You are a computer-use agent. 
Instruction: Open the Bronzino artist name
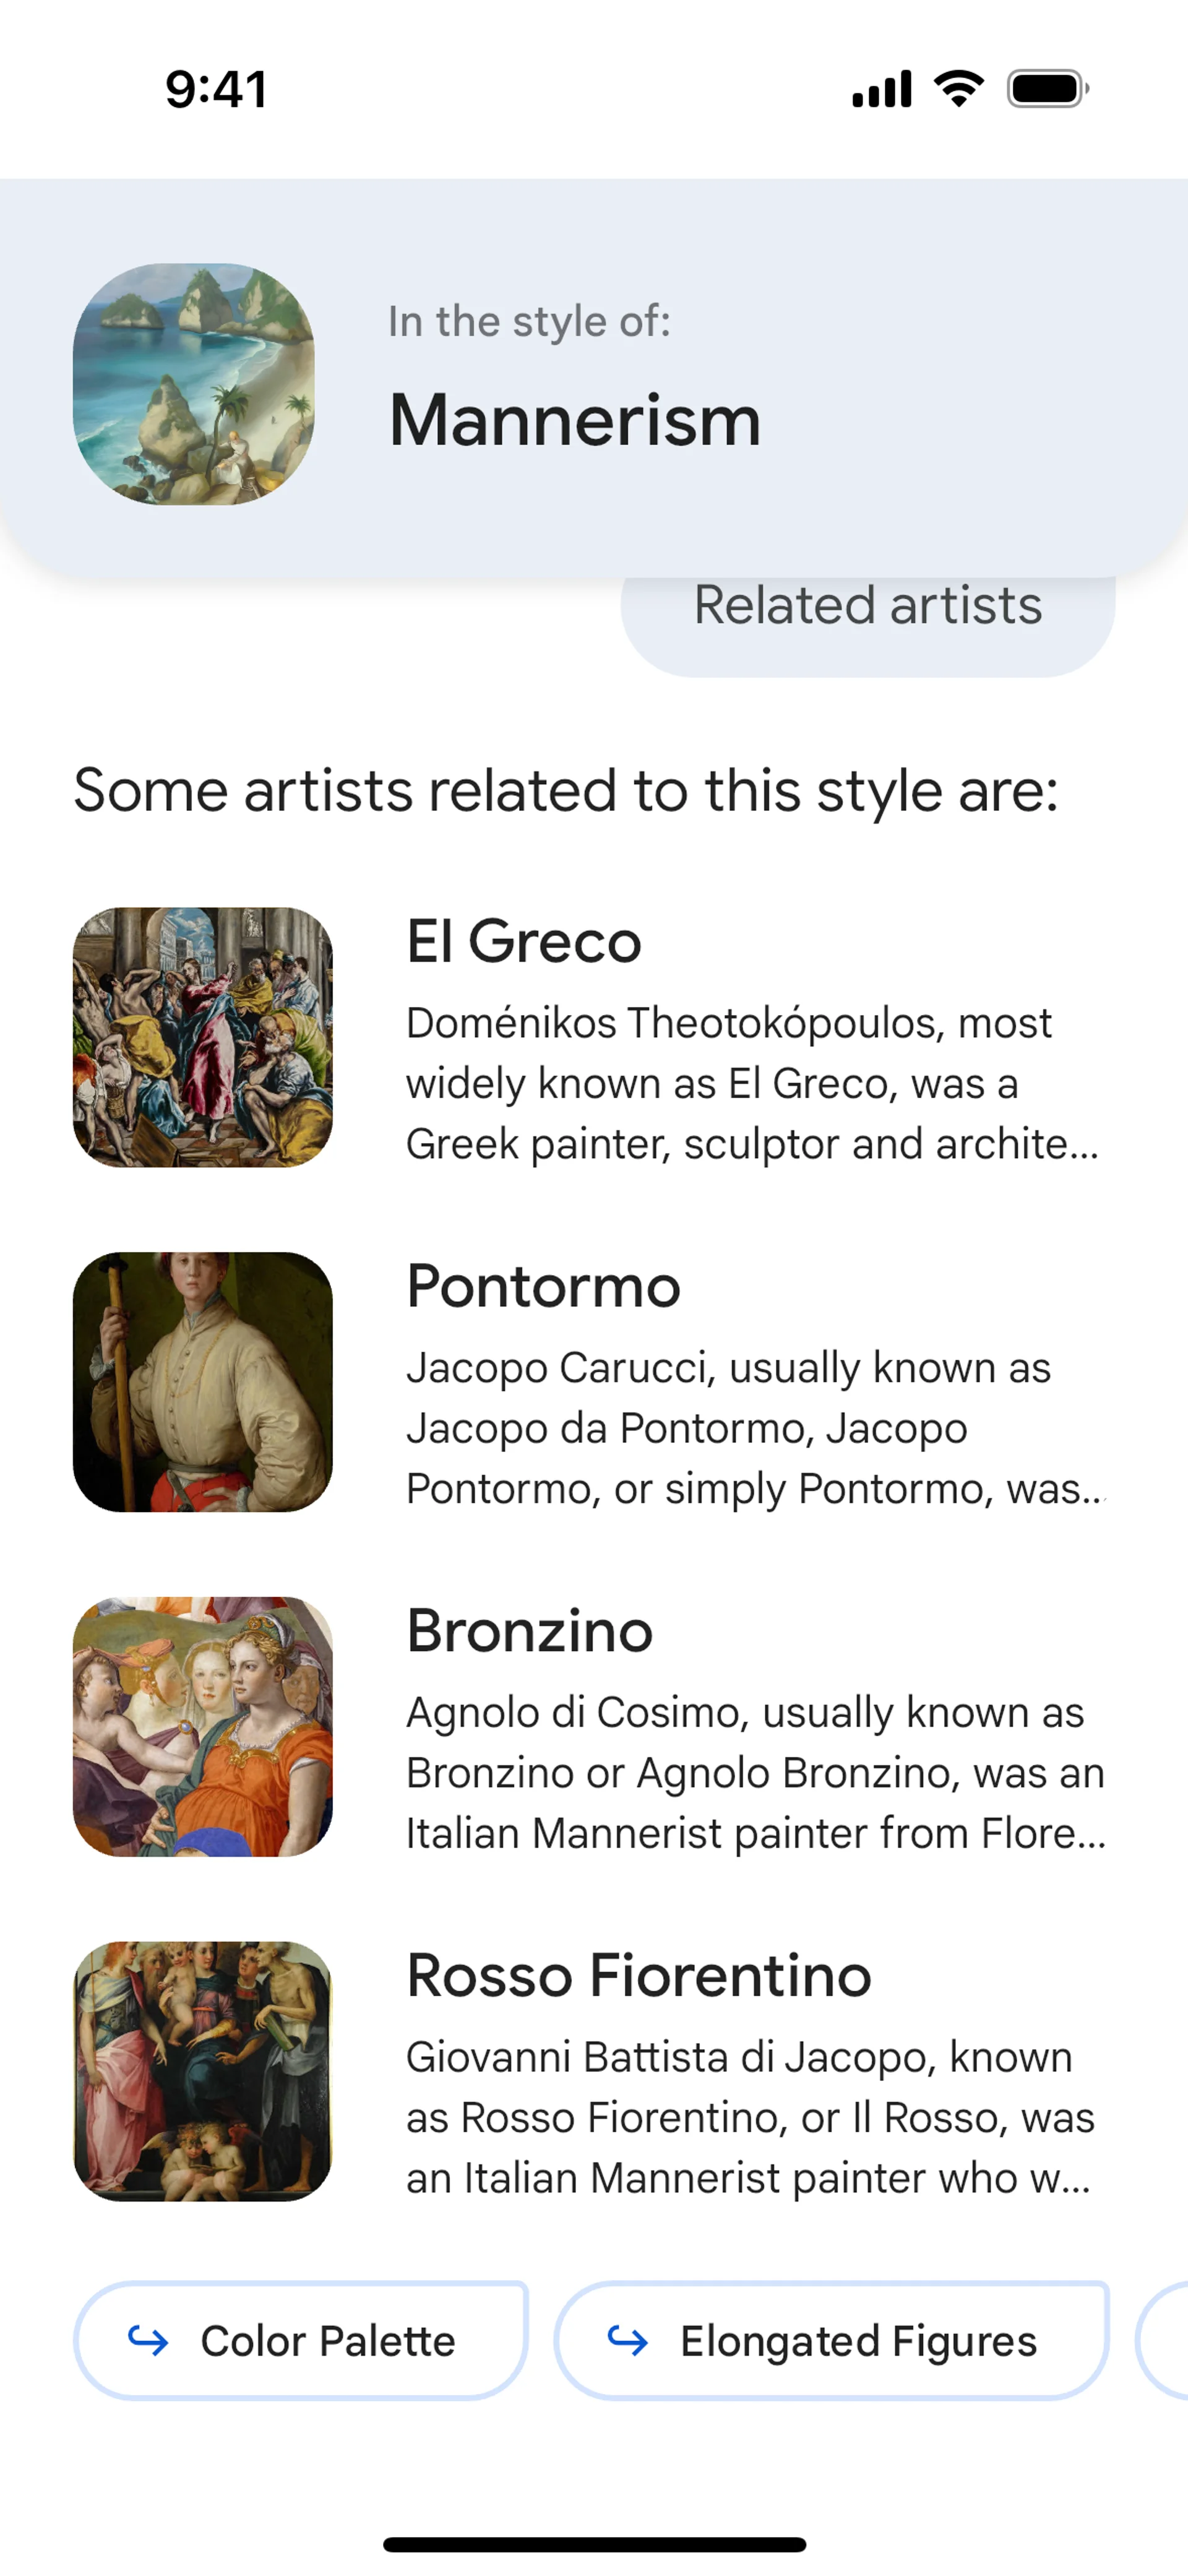click(x=529, y=1631)
